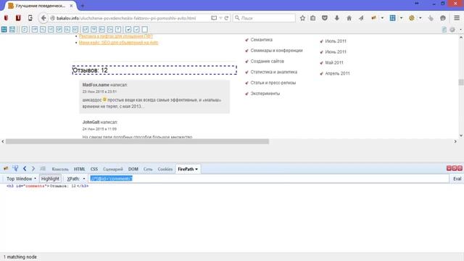Open dropdown arrow next to Firebug toolbar icon

click(x=382, y=18)
